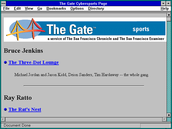Click the vertical scrollbar thumb
The height and width of the screenshot is (129, 172).
pos(169,19)
